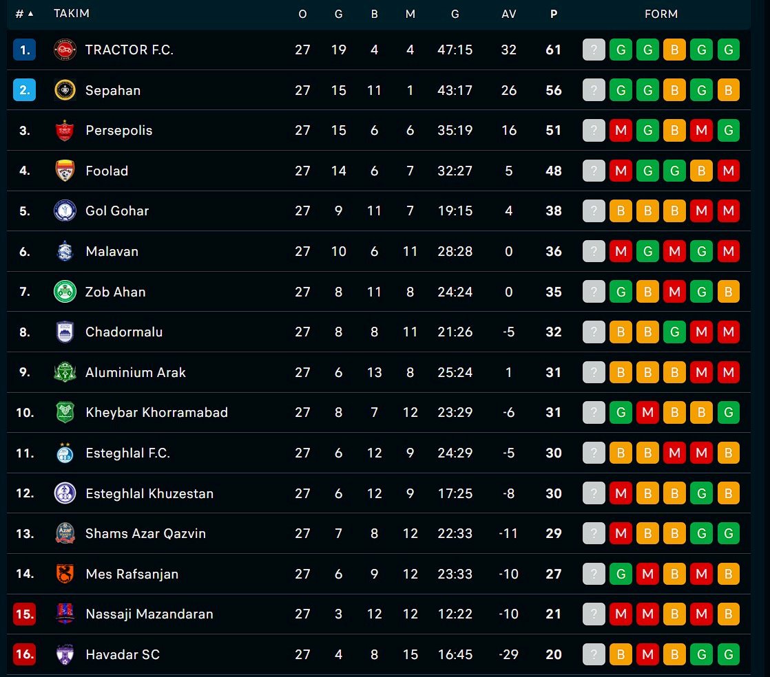The image size is (770, 677).
Task: Click the FORM column header
Action: (661, 14)
